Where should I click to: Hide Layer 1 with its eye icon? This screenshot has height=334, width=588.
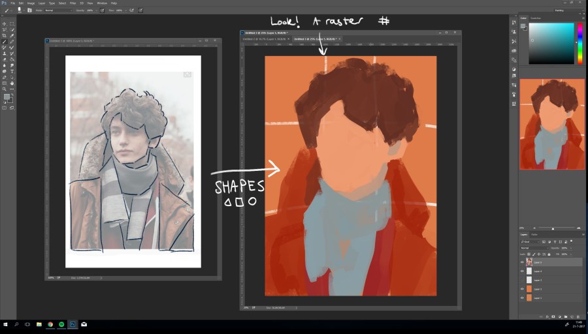point(522,297)
